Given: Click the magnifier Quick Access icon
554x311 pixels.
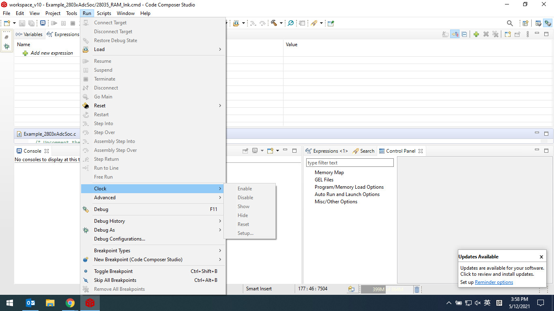Looking at the screenshot, I should click(x=510, y=23).
